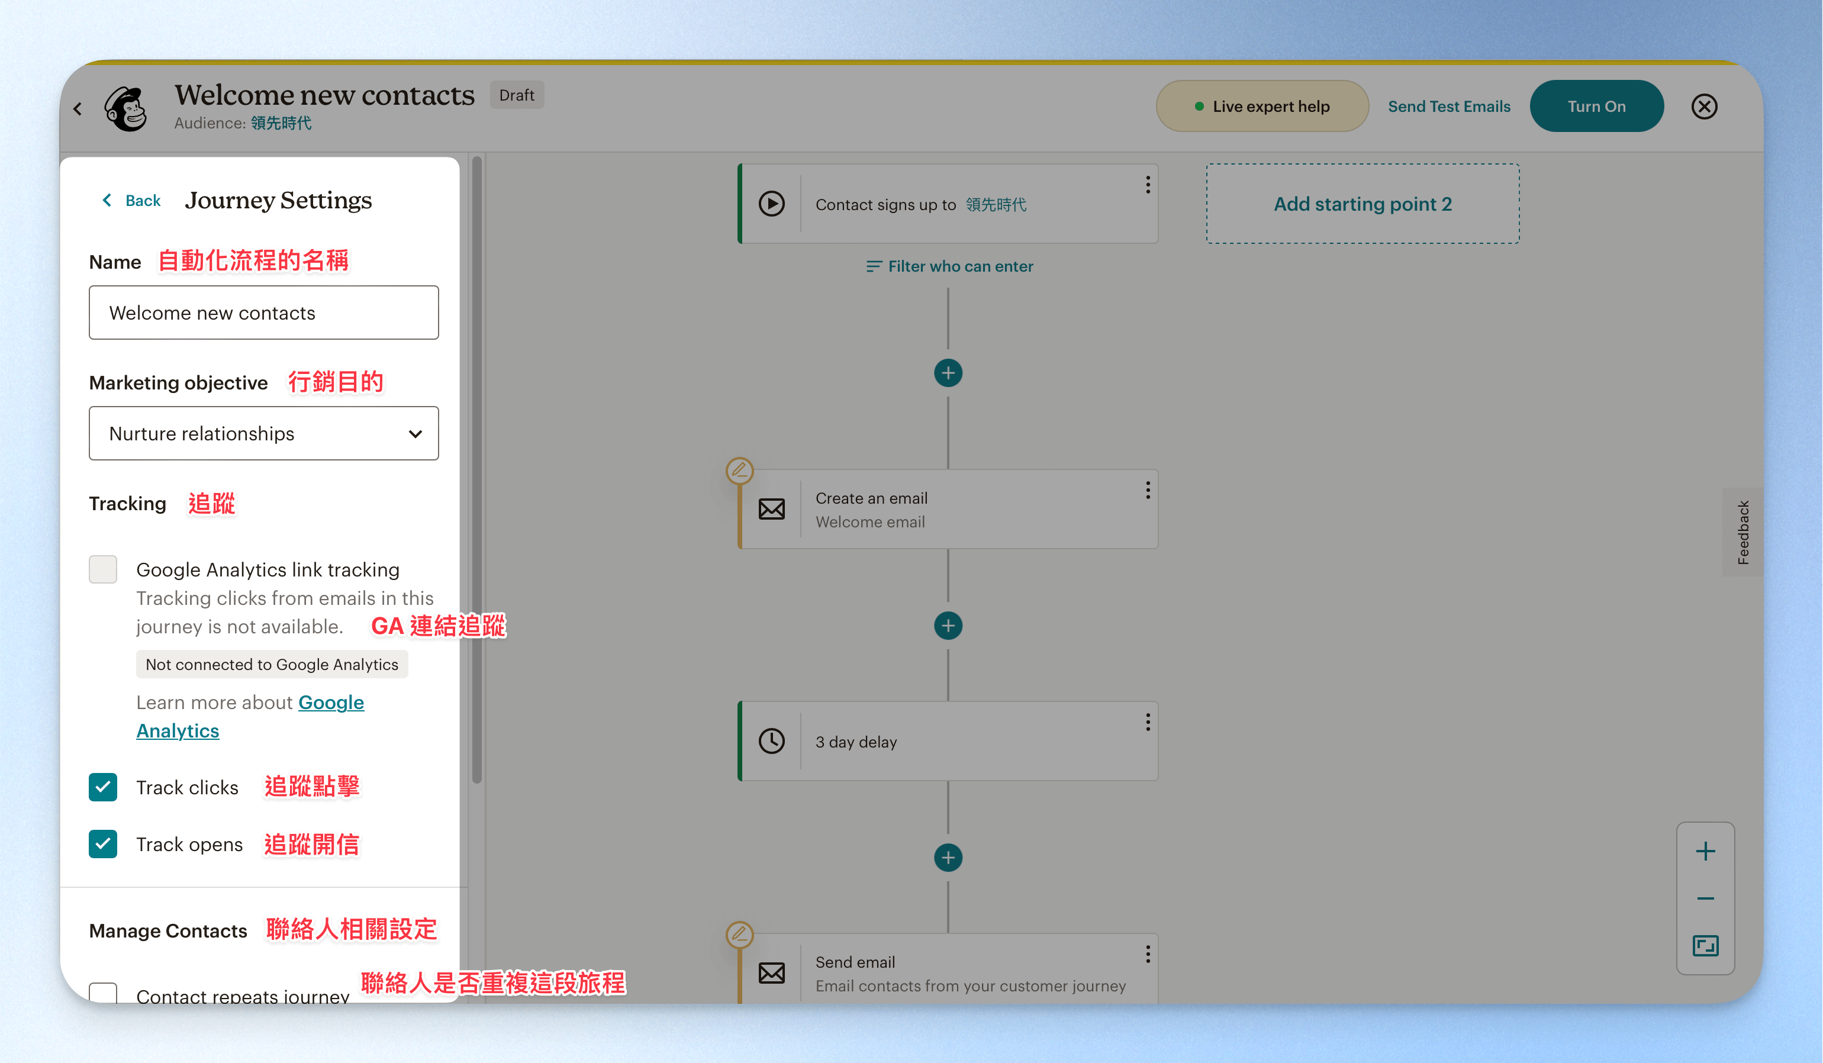1823x1063 pixels.
Task: Go back using the header left chevron
Action: 78,108
